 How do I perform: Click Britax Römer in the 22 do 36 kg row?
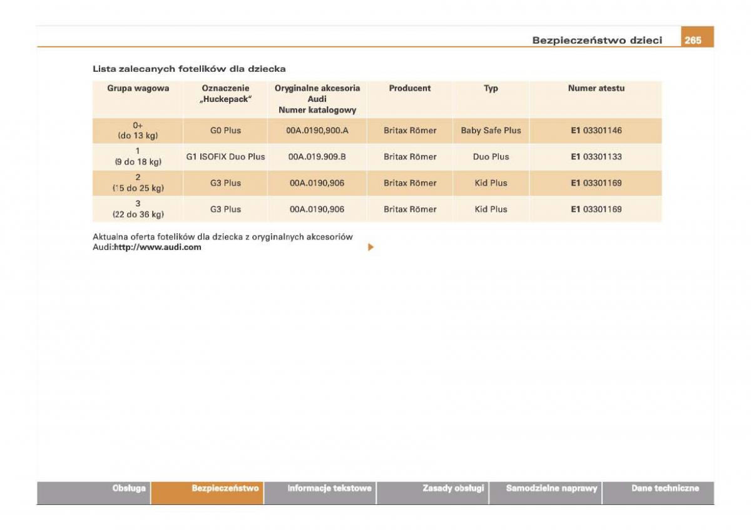click(x=410, y=209)
